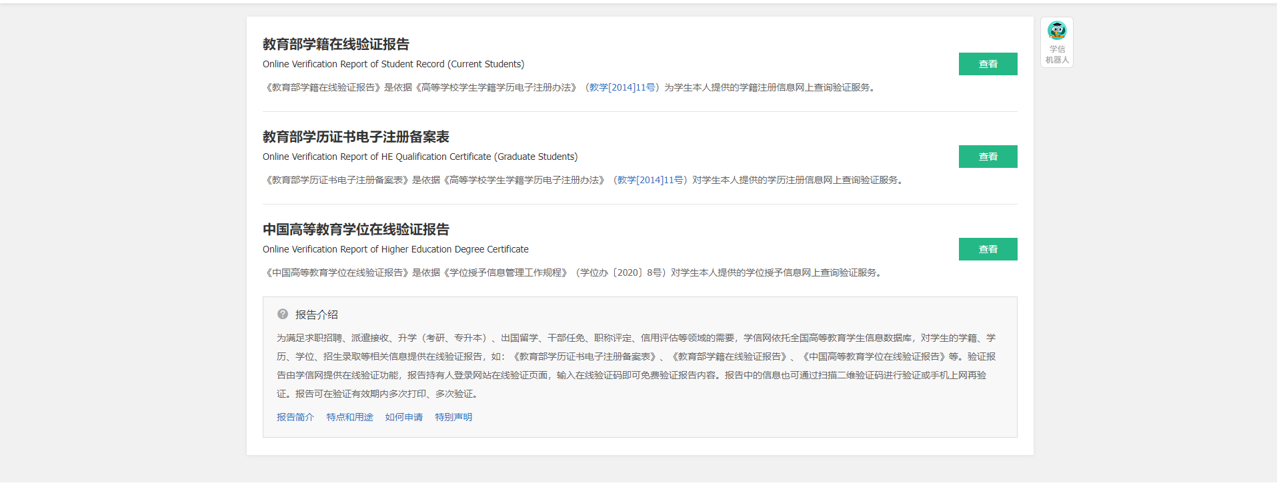Click 查看 for 教育部学历证书电子注册备案表

click(x=988, y=157)
